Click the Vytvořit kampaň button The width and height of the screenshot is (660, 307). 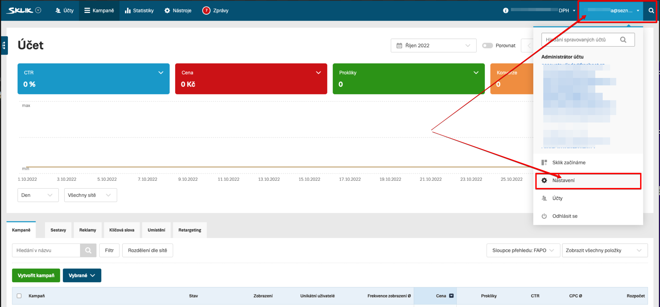coord(36,275)
